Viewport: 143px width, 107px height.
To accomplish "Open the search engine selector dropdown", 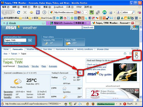I will (x=119, y=12).
